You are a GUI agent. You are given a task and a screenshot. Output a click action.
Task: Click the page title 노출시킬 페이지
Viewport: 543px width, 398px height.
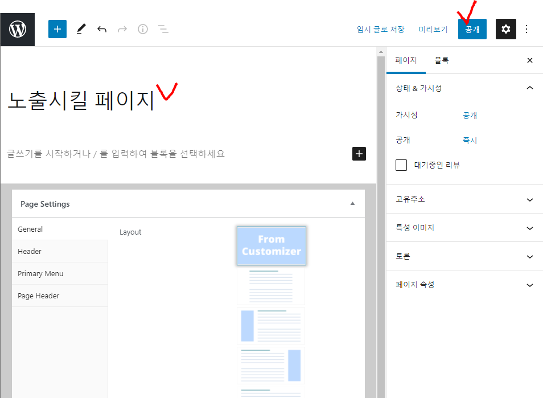pyautogui.click(x=81, y=100)
